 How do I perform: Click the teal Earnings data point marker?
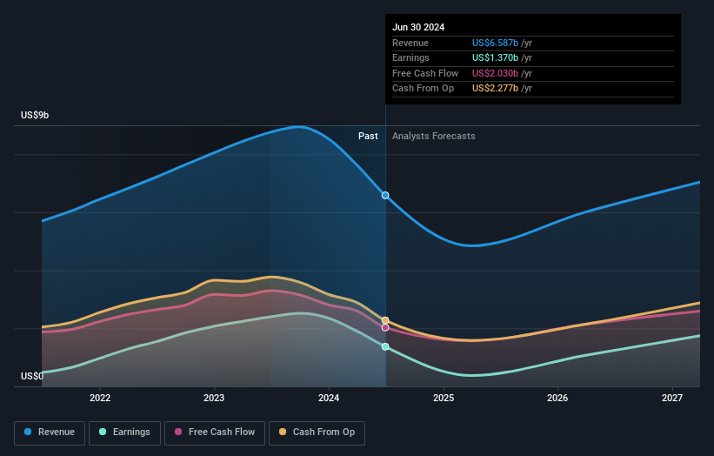(385, 346)
